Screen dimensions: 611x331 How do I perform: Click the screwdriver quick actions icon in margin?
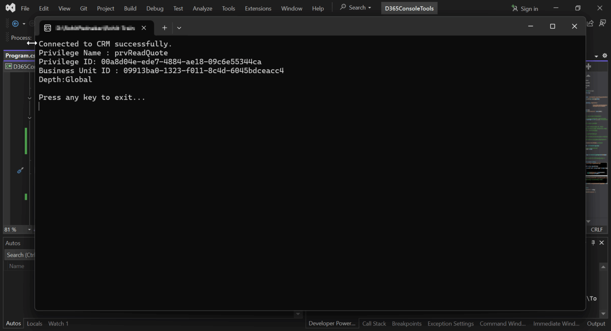point(20,170)
